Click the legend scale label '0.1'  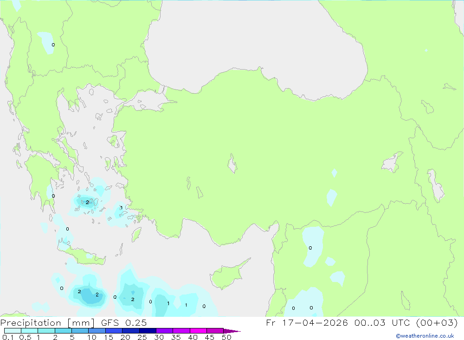[8, 337]
